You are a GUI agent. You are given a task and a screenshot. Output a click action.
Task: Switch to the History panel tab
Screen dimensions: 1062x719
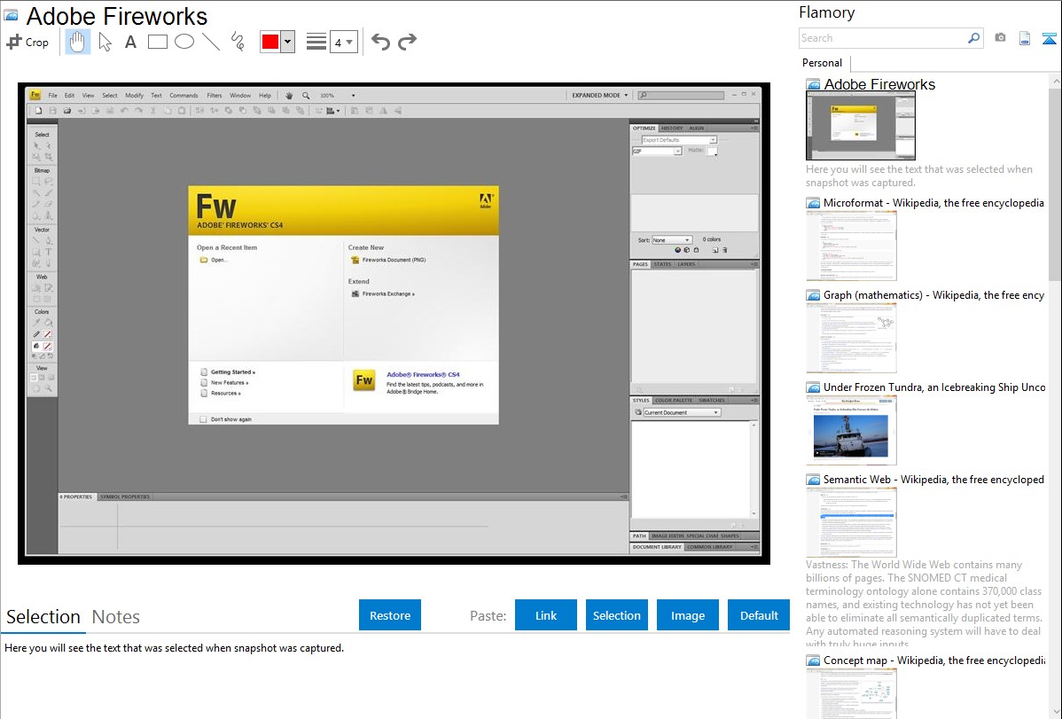pos(672,128)
